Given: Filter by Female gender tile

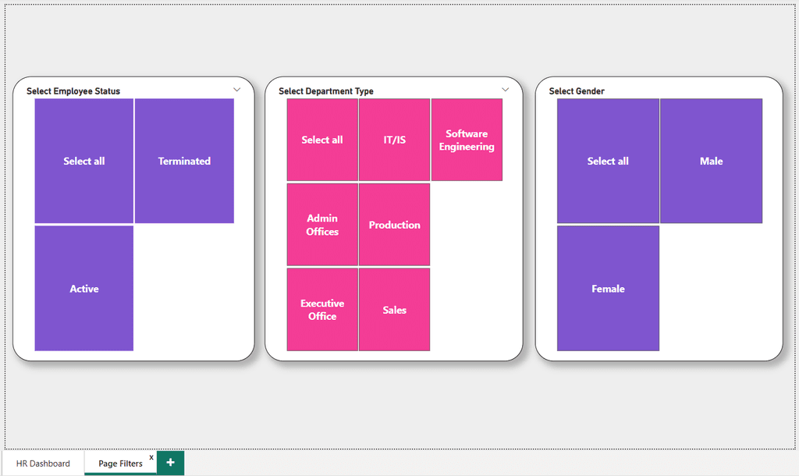Looking at the screenshot, I should (608, 289).
